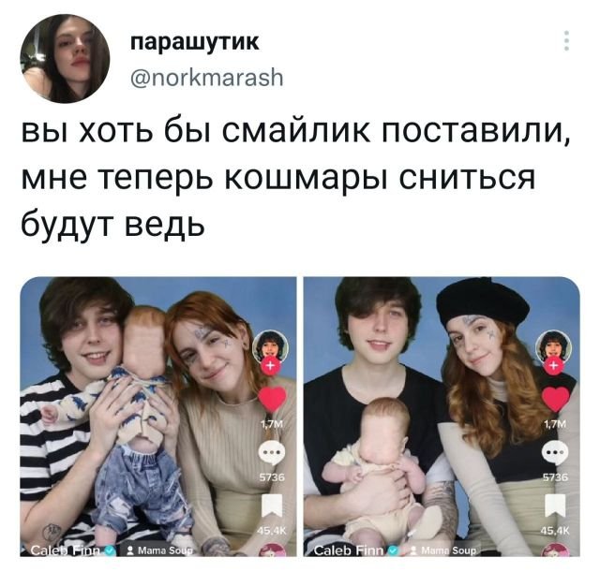Open the tweet's three-dot options menu
The width and height of the screenshot is (600, 572).
coord(566,40)
